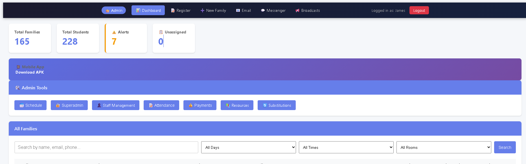The height and width of the screenshot is (164, 526).
Task: Click the 'Logged in as: James' text
Action: (388, 11)
